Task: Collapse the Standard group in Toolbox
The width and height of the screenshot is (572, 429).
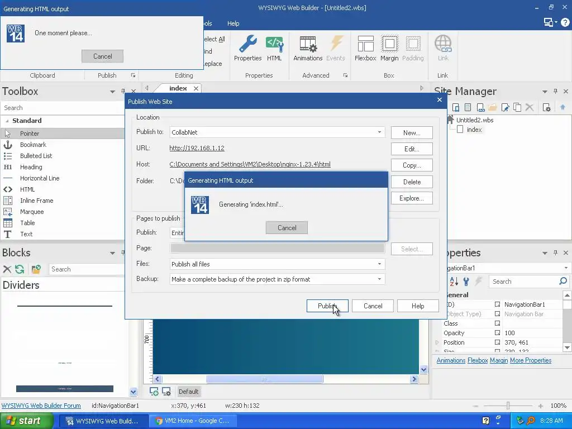Action: 7,121
